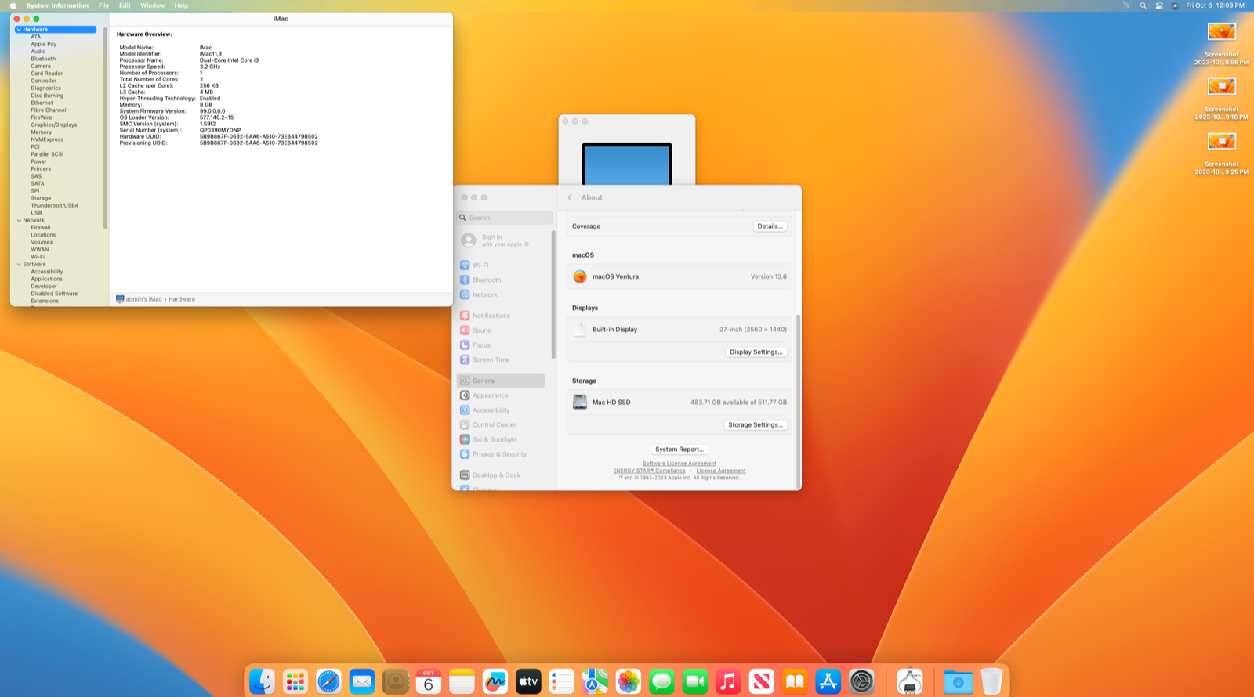Launch Safari from the Dock
Screen dimensions: 1254x697
328,681
